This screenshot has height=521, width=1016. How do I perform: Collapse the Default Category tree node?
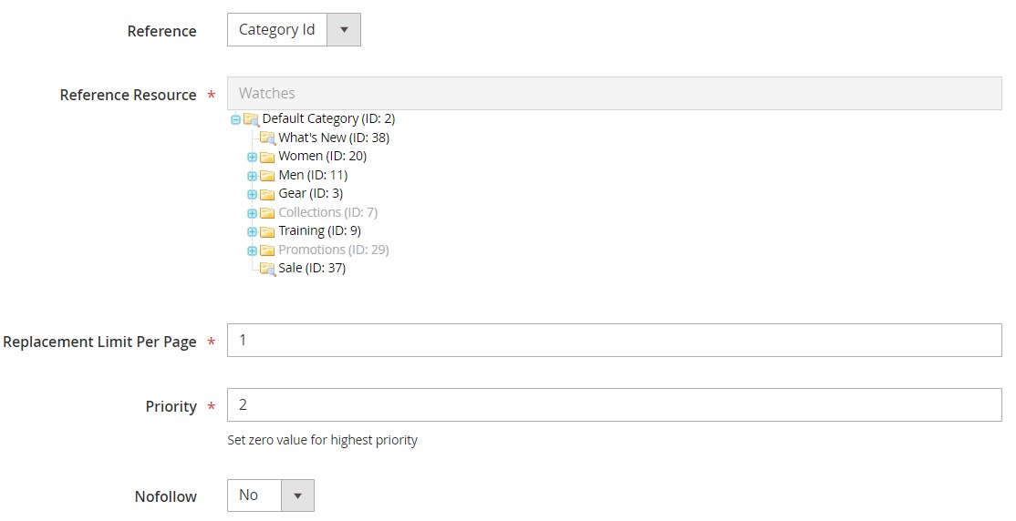pos(235,119)
